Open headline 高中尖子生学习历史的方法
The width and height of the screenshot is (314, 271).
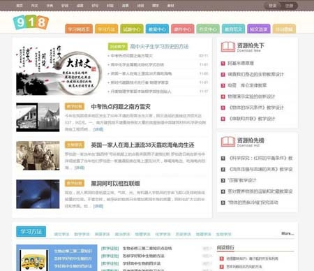tap(159, 47)
